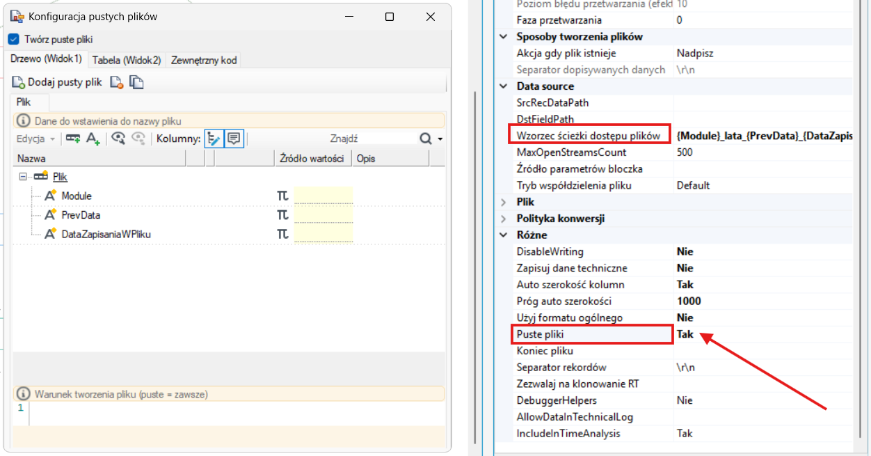The width and height of the screenshot is (871, 456).
Task: Collapse the Sposoby tworzenia plików section
Action: [x=504, y=37]
